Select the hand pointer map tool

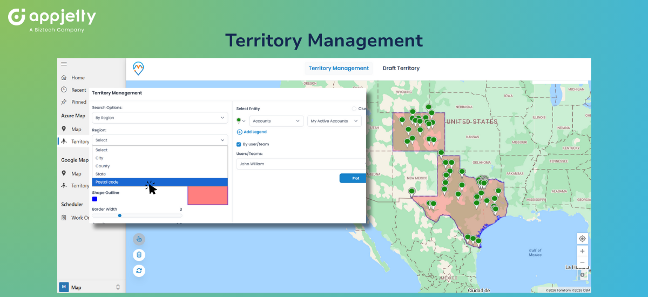(x=139, y=239)
